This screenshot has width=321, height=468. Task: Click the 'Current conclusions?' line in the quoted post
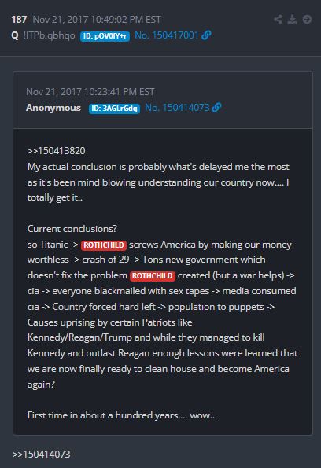[72, 229]
